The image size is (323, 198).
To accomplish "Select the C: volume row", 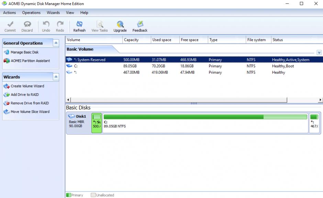I will [194, 66].
